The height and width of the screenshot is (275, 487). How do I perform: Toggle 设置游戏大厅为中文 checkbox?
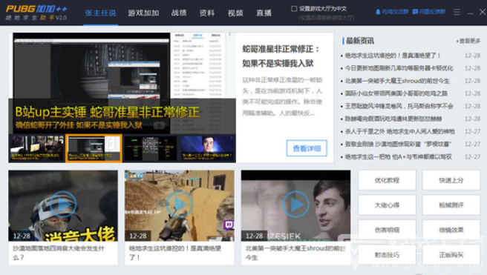294,9
